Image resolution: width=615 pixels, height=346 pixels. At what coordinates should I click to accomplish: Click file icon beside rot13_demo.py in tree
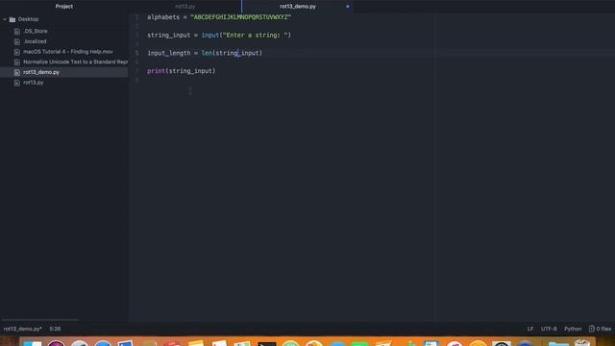[x=17, y=73]
